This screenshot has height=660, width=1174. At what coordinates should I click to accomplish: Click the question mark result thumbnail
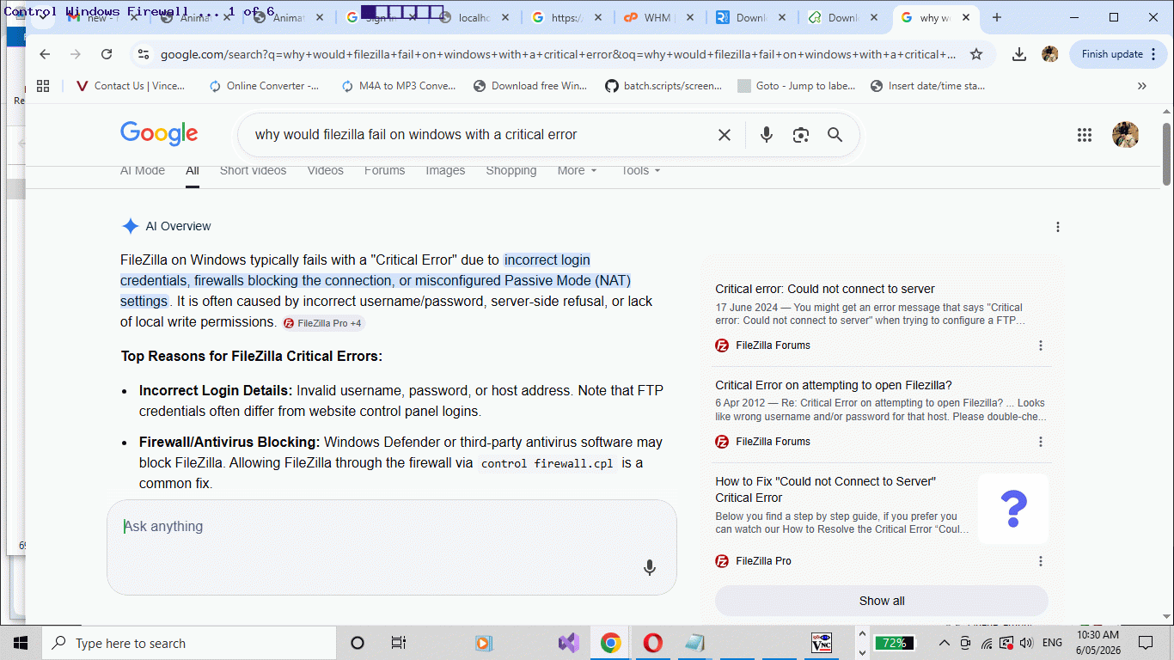click(1013, 509)
